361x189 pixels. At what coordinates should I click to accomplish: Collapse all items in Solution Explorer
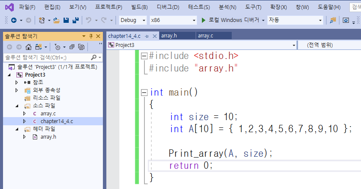(x=72, y=47)
